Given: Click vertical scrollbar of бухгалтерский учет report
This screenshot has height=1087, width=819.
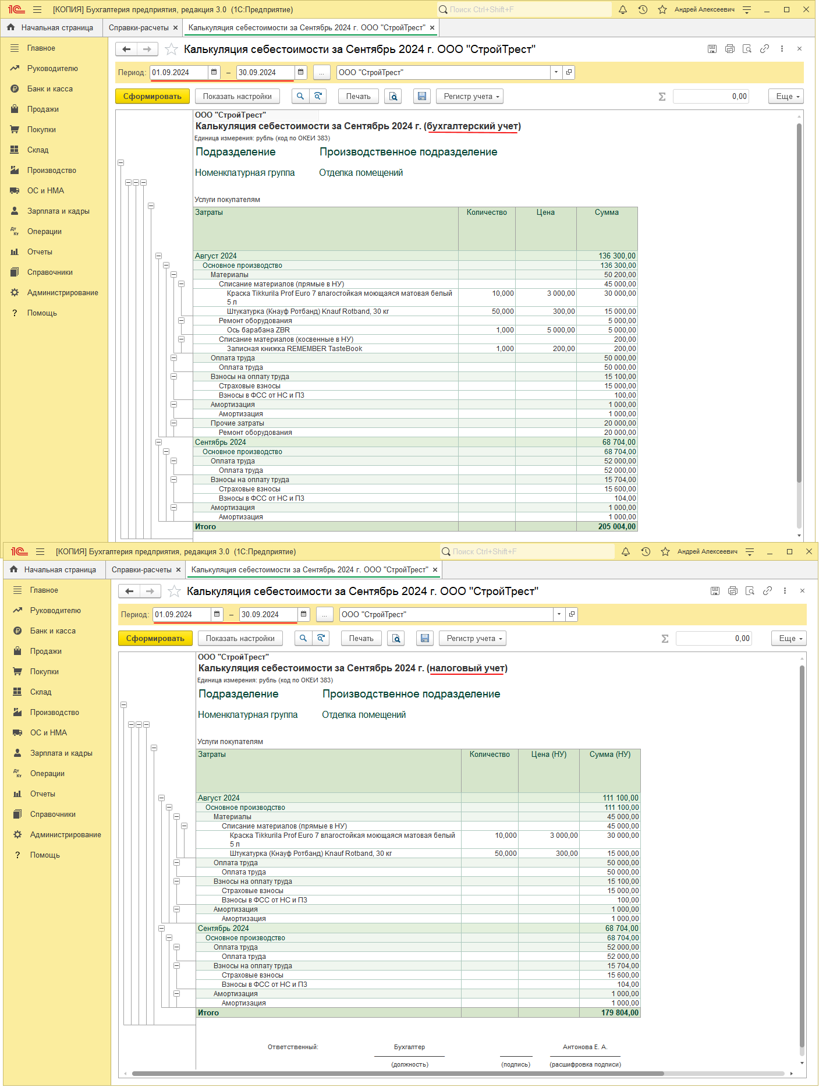Looking at the screenshot, I should pos(799,303).
